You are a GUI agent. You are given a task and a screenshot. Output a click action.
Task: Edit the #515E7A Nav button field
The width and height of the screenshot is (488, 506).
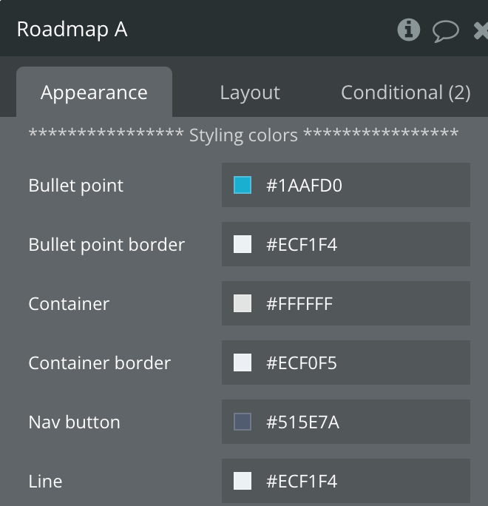[x=346, y=422]
